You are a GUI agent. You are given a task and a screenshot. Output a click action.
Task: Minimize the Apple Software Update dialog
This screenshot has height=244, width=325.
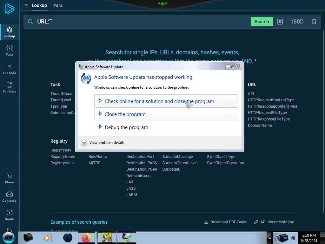coord(228,67)
